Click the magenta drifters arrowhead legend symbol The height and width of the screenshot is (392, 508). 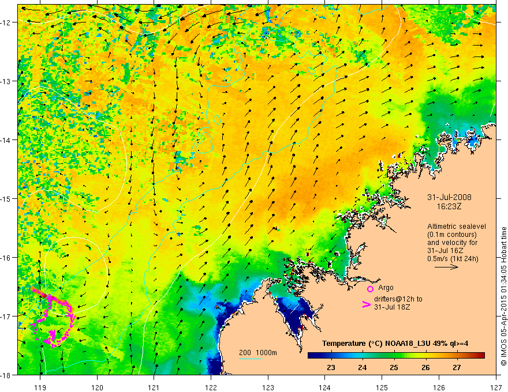[x=366, y=304]
